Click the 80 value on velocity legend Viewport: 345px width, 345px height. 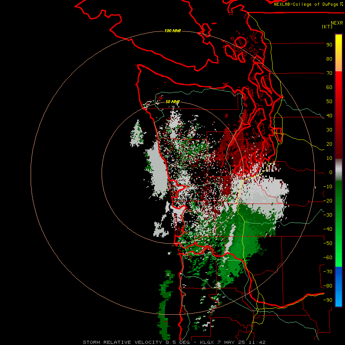pos(329,59)
